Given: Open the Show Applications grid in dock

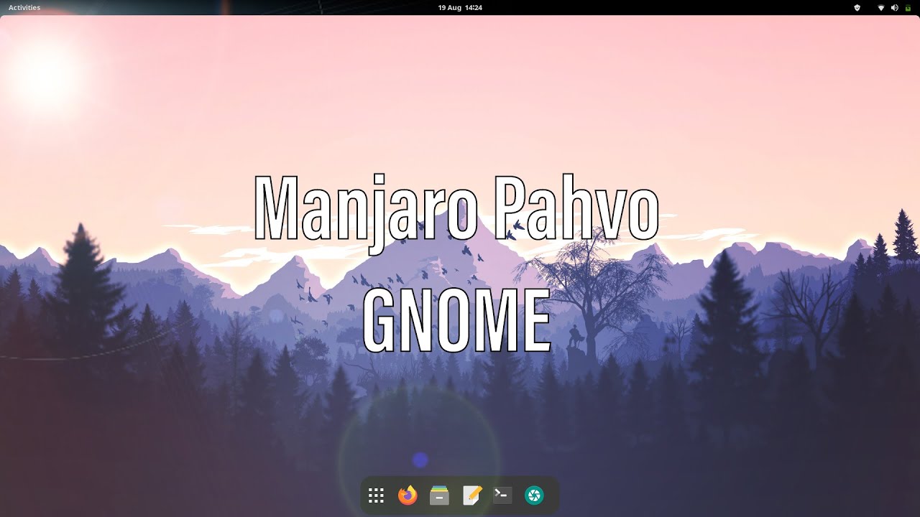Looking at the screenshot, I should (376, 495).
